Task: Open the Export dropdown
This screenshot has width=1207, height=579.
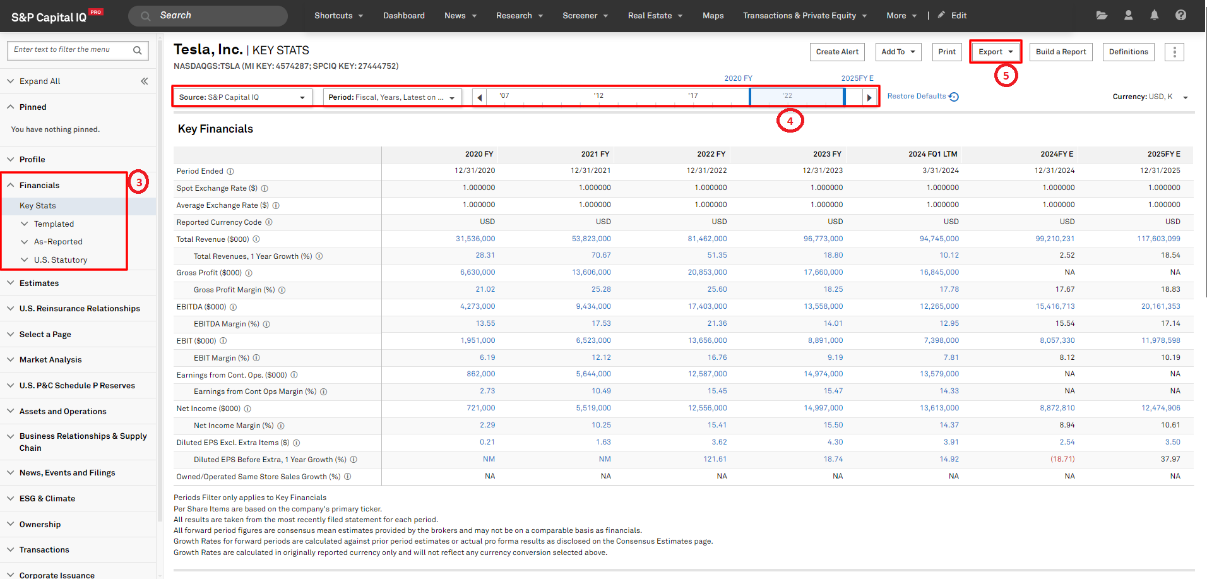Action: (x=995, y=52)
